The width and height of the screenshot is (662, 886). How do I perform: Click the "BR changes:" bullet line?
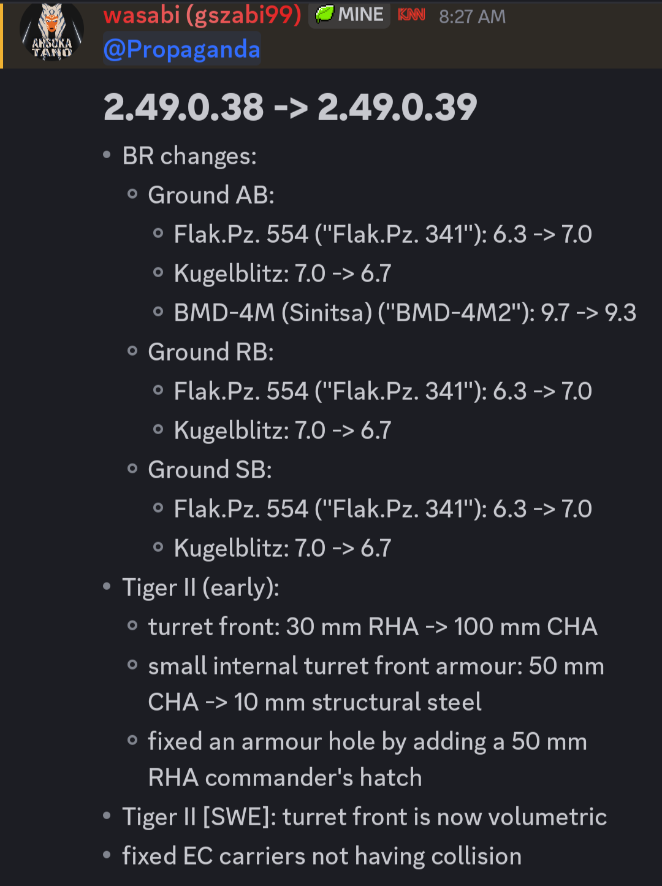pyautogui.click(x=189, y=156)
